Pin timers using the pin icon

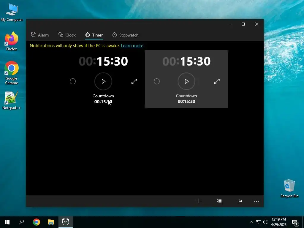pyautogui.click(x=240, y=201)
